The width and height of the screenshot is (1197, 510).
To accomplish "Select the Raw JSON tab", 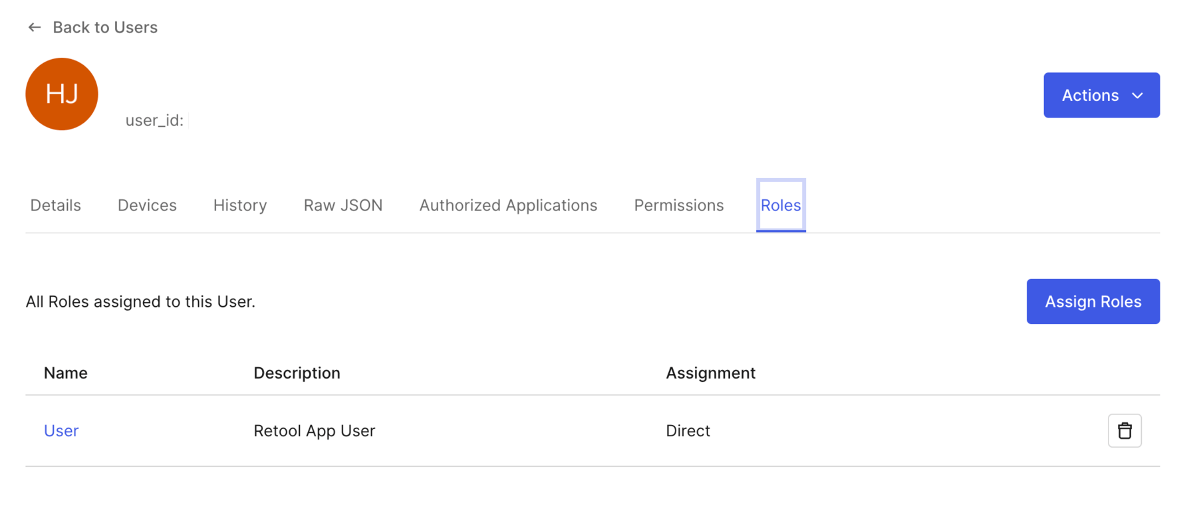I will pos(343,205).
